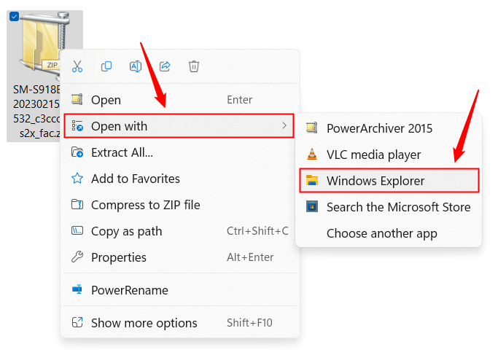Choose Windows Explorer in the submenu
The height and width of the screenshot is (355, 498).
coord(375,181)
